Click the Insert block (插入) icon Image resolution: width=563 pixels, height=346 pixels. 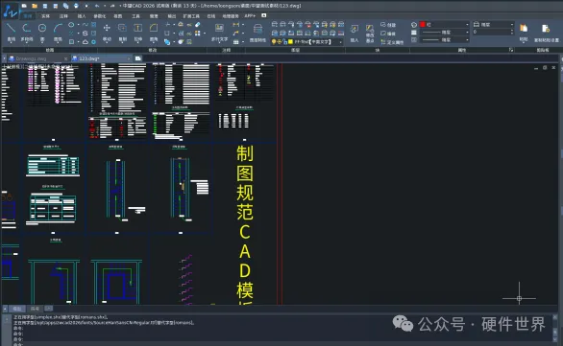(x=355, y=33)
